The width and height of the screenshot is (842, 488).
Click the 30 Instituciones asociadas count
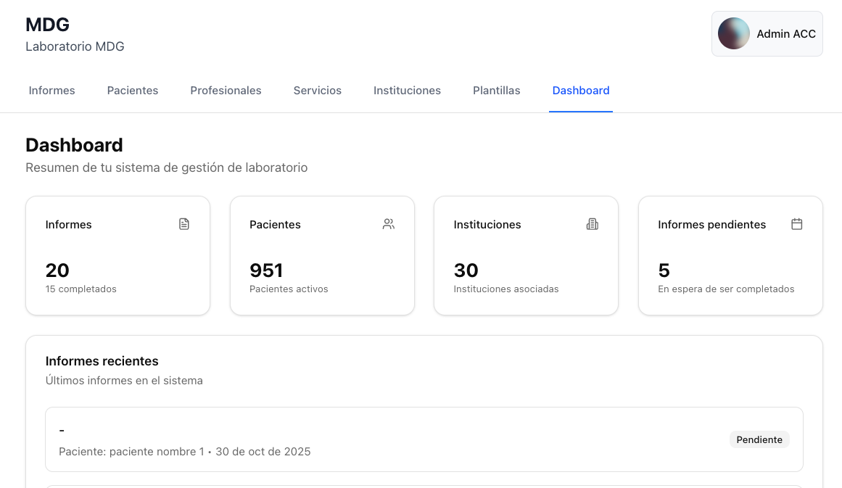tap(466, 270)
